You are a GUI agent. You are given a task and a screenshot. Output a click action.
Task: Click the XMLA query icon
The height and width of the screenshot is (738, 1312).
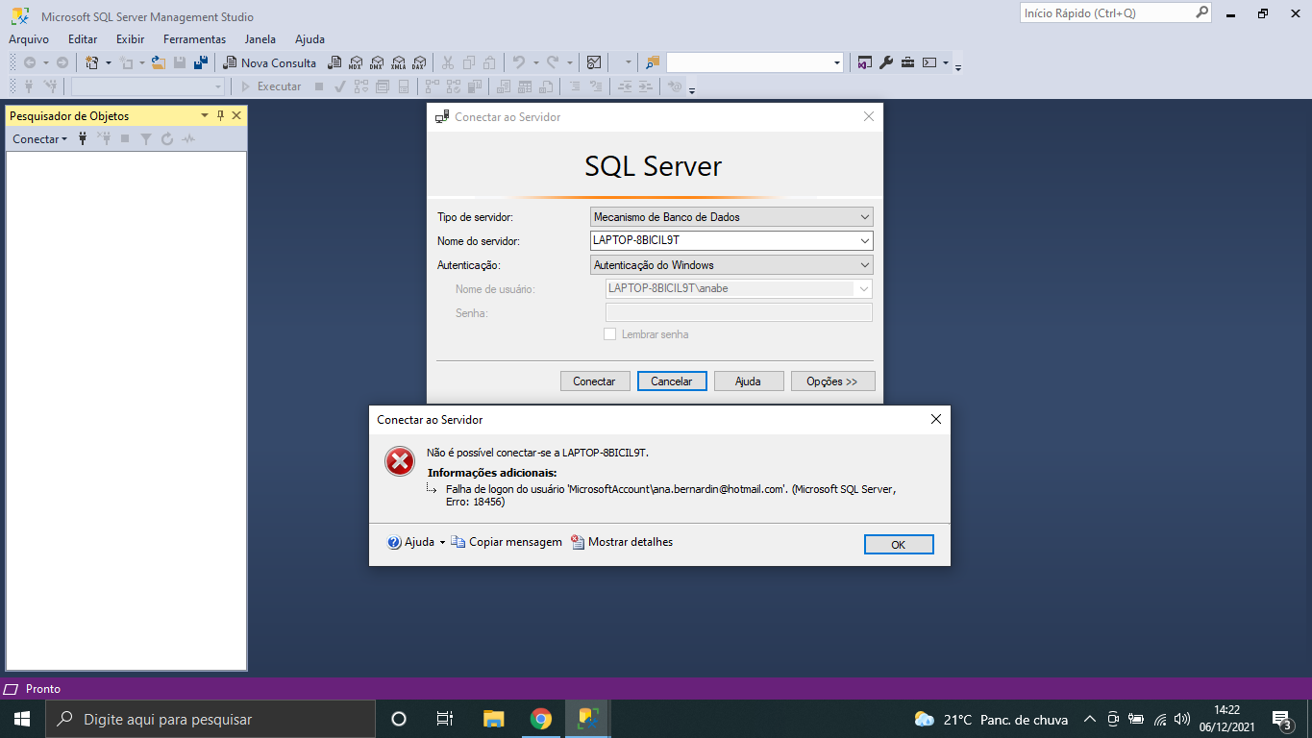pos(398,62)
